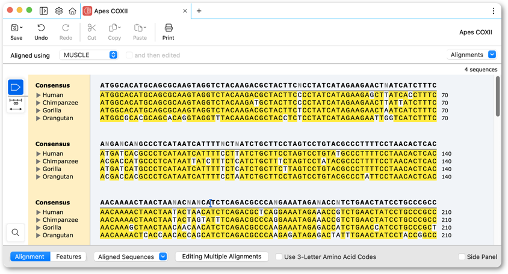Screen dimensions: 508x274
Task: Click the fit-width infinity ruler icon
Action: coord(16,102)
